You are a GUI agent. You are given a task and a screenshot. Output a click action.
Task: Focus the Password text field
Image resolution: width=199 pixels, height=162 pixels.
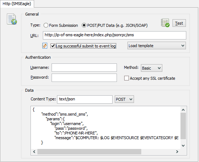coord(84,78)
